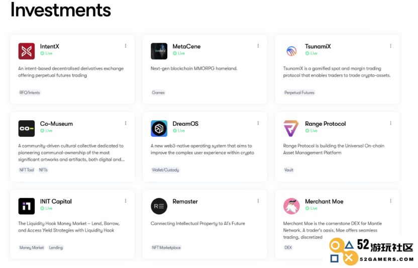Select the NFT Marketplace tag
Image resolution: width=418 pixels, height=268 pixels.
point(166,247)
